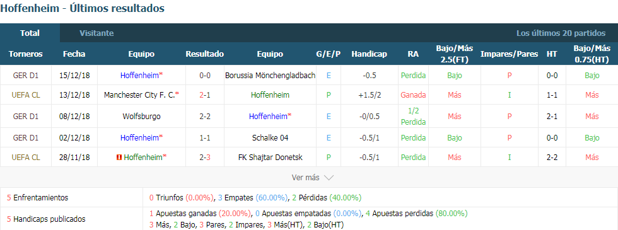Viewport: 618px width, 230px height.
Task: Select the Resultado column header
Action: 204,54
